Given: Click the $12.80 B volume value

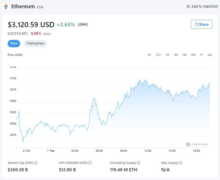Looking at the screenshot, I should 67,170.
